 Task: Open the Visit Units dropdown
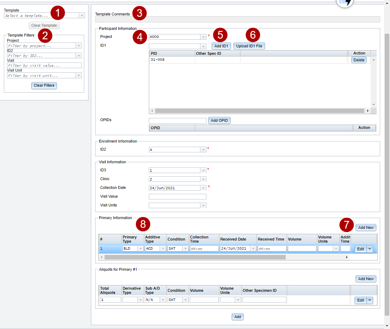203,205
